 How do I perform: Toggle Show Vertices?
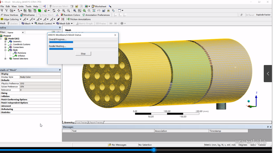pos(9,15)
